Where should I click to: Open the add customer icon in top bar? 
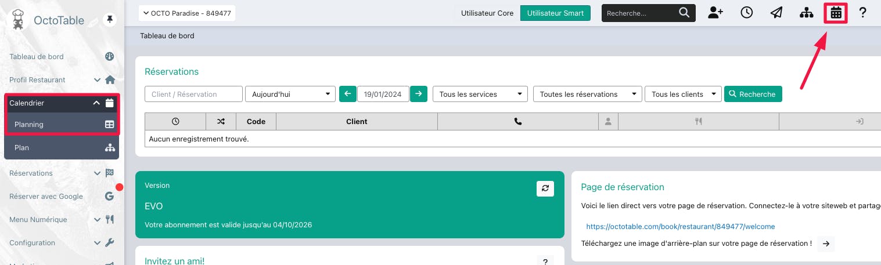tap(715, 13)
